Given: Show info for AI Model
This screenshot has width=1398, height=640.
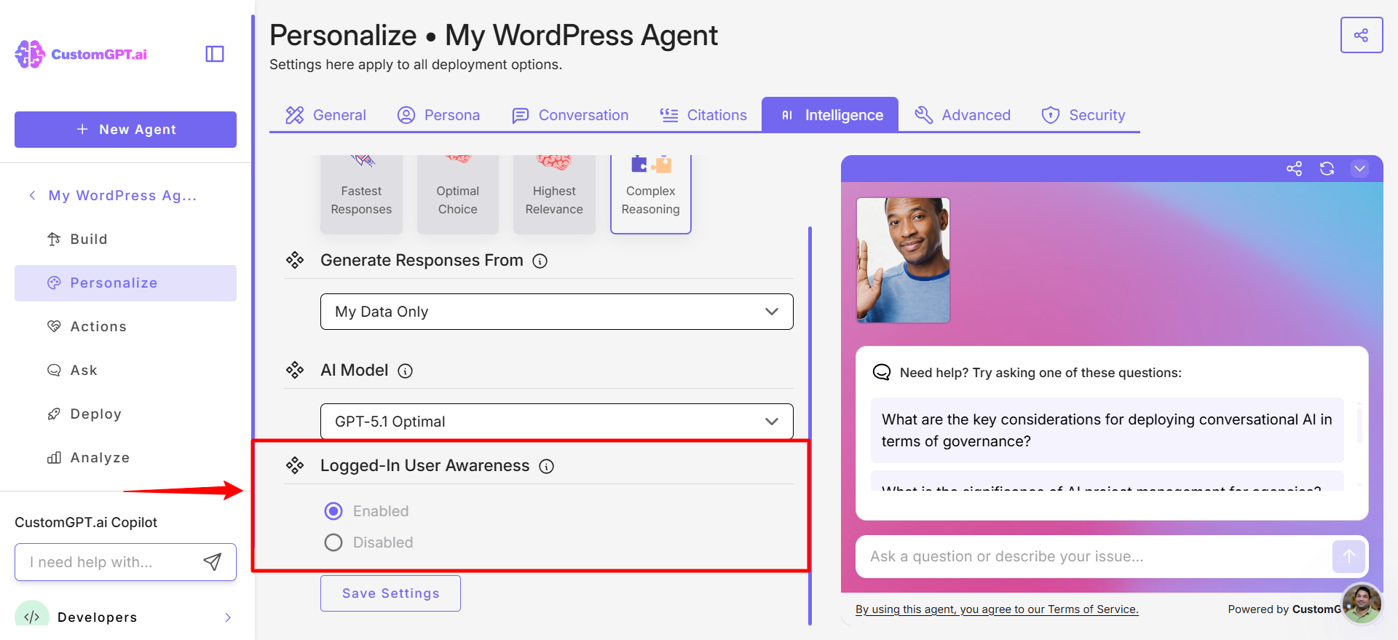Looking at the screenshot, I should click(406, 371).
